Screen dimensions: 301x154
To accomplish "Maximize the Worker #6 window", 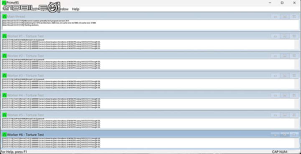I will point(285,135).
